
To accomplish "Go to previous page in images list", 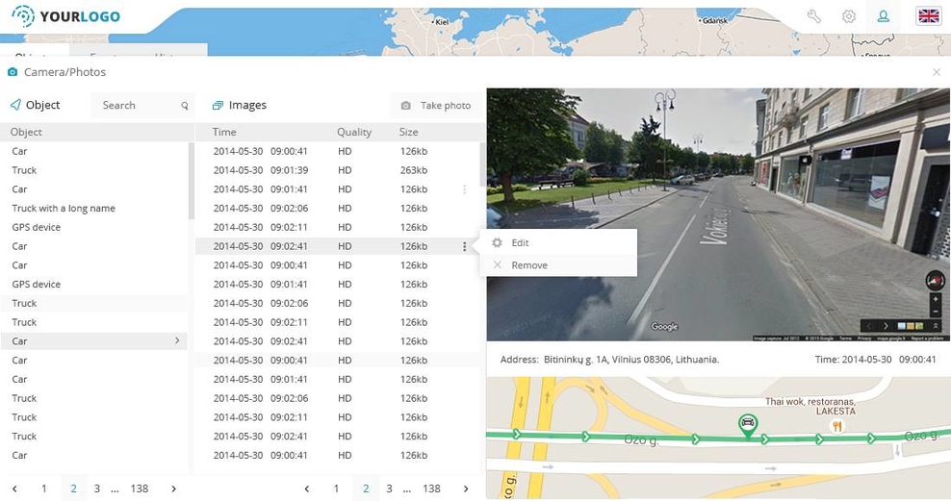I will click(307, 488).
